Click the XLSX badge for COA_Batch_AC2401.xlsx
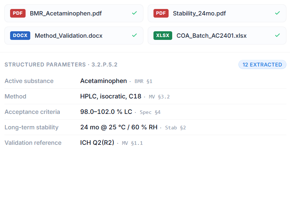 (163, 36)
